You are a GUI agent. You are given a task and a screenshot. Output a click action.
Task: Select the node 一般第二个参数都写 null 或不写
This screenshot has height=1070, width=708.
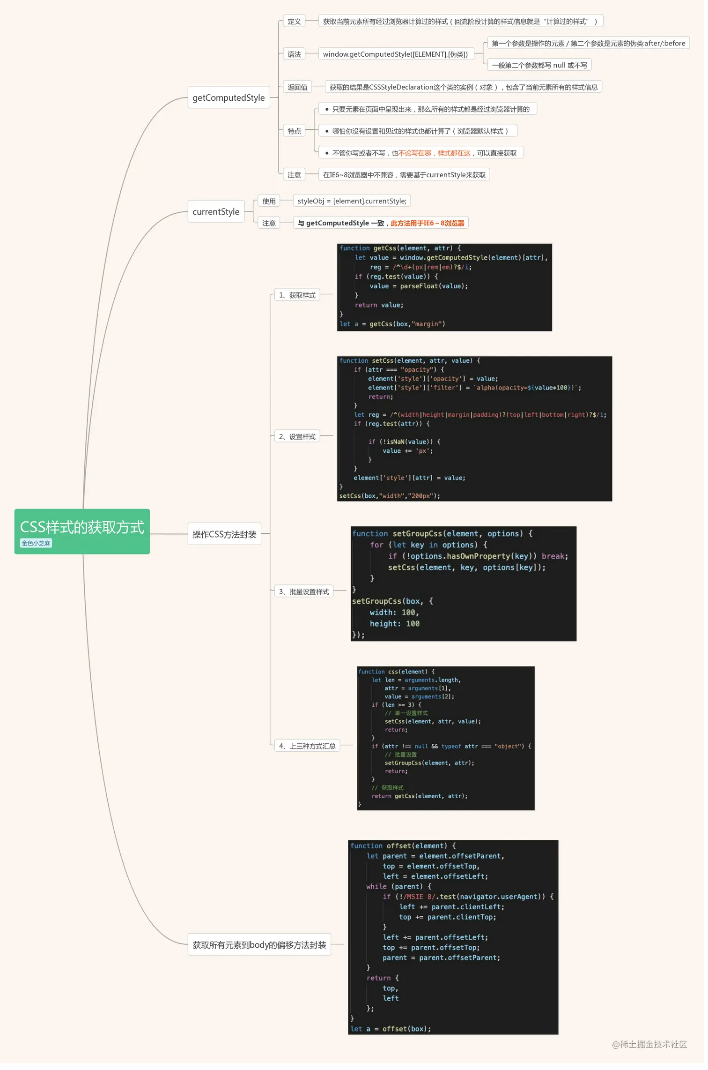tap(542, 66)
